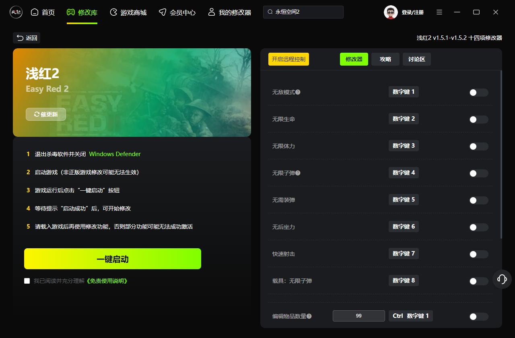The image size is (515, 338).
Task: Click the customer service headset icon
Action: pos(502,279)
